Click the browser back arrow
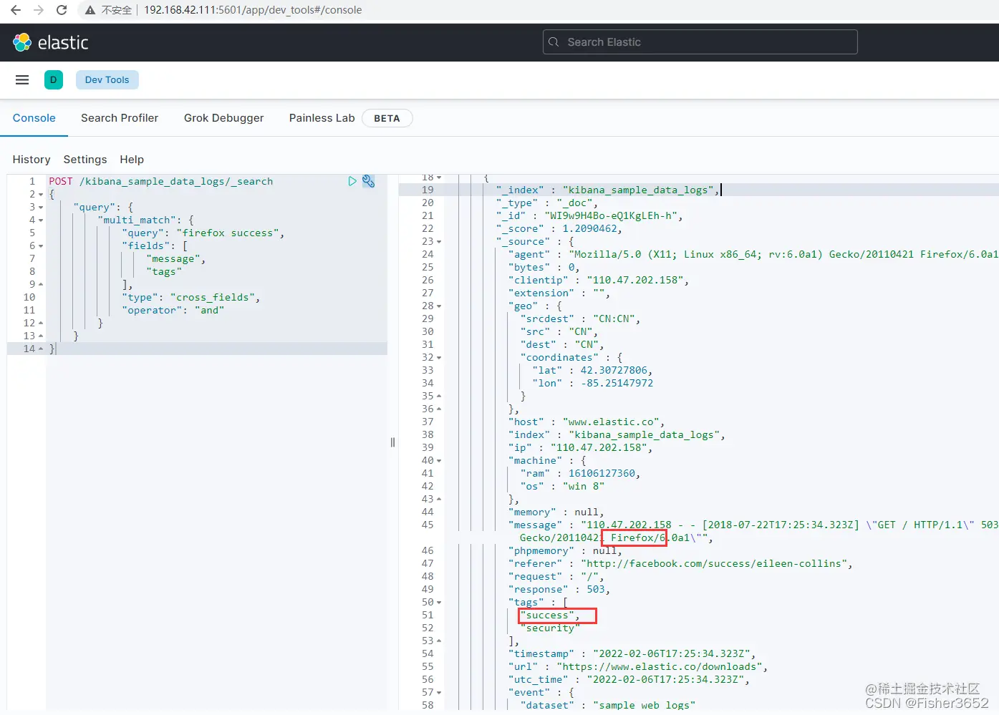The height and width of the screenshot is (715, 999). tap(16, 10)
